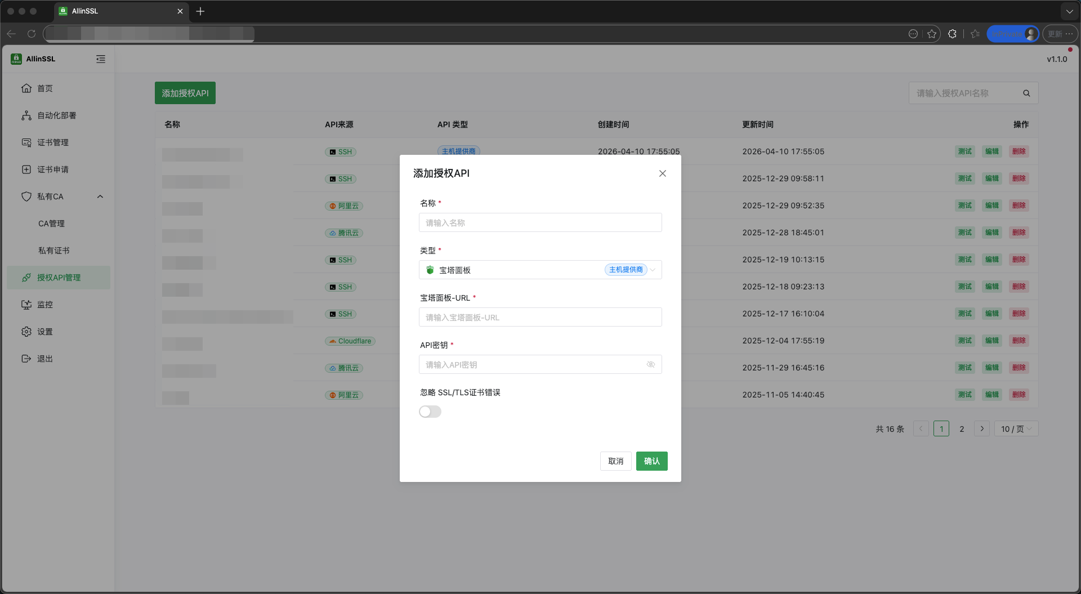
Task: Click the 监控 monitor icon
Action: (26, 305)
